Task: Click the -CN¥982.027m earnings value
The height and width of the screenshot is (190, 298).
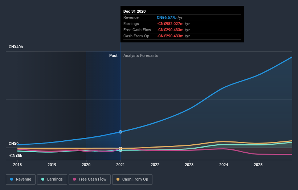Action: (x=170, y=24)
